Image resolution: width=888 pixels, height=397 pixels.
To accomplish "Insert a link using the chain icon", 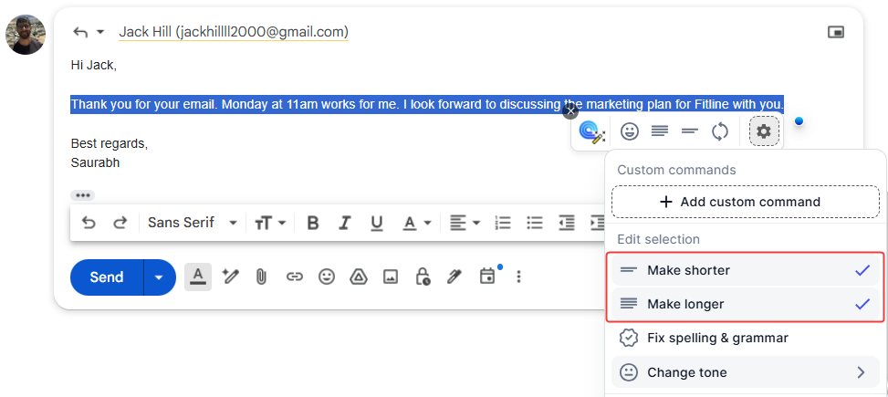I will tap(294, 277).
